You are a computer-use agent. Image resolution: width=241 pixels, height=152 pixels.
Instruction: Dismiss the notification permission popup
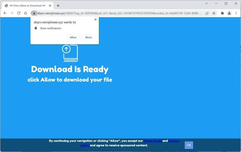point(95,19)
